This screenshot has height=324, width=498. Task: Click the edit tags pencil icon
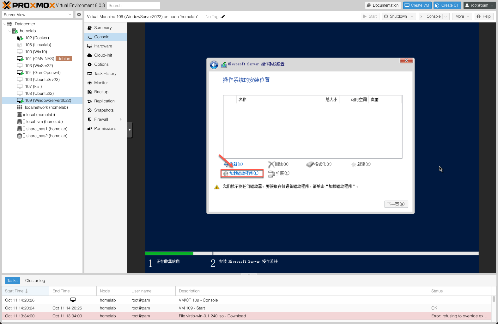pyautogui.click(x=223, y=17)
